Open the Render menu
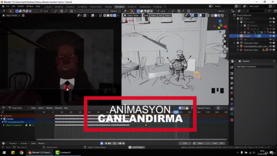Screen dimensions: 277x156 coord(20,6)
